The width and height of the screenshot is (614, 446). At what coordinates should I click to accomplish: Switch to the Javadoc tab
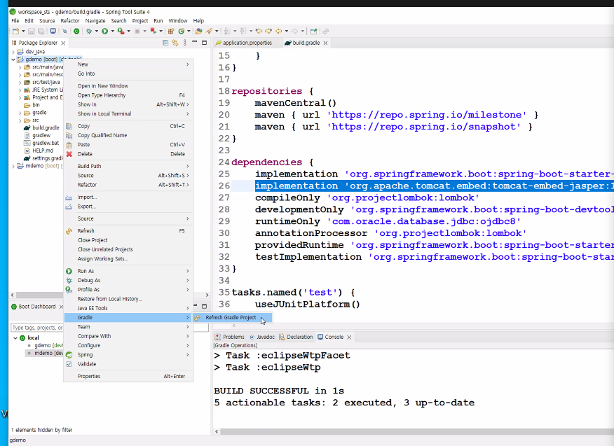click(262, 337)
